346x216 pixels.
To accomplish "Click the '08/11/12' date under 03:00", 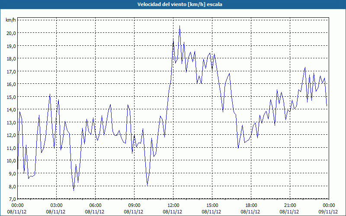I will point(56,212).
